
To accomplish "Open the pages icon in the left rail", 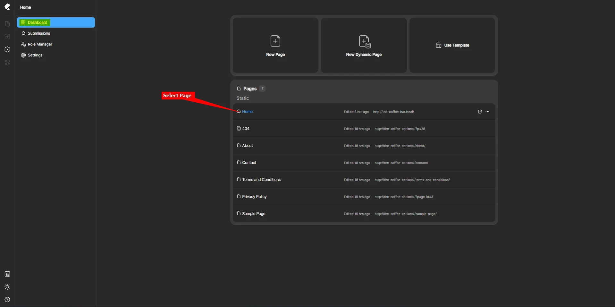I will (x=7, y=24).
